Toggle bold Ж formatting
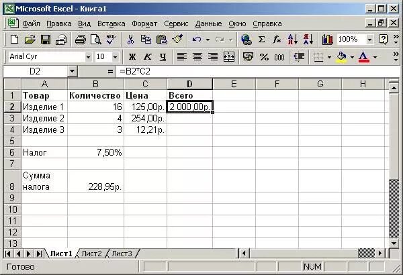 point(132,57)
